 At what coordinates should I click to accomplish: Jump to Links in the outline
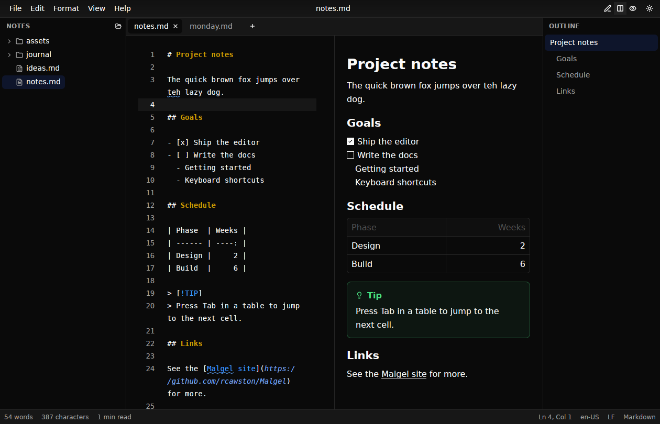566,91
